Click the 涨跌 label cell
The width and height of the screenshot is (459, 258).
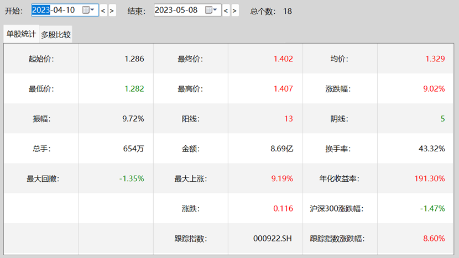click(x=191, y=209)
